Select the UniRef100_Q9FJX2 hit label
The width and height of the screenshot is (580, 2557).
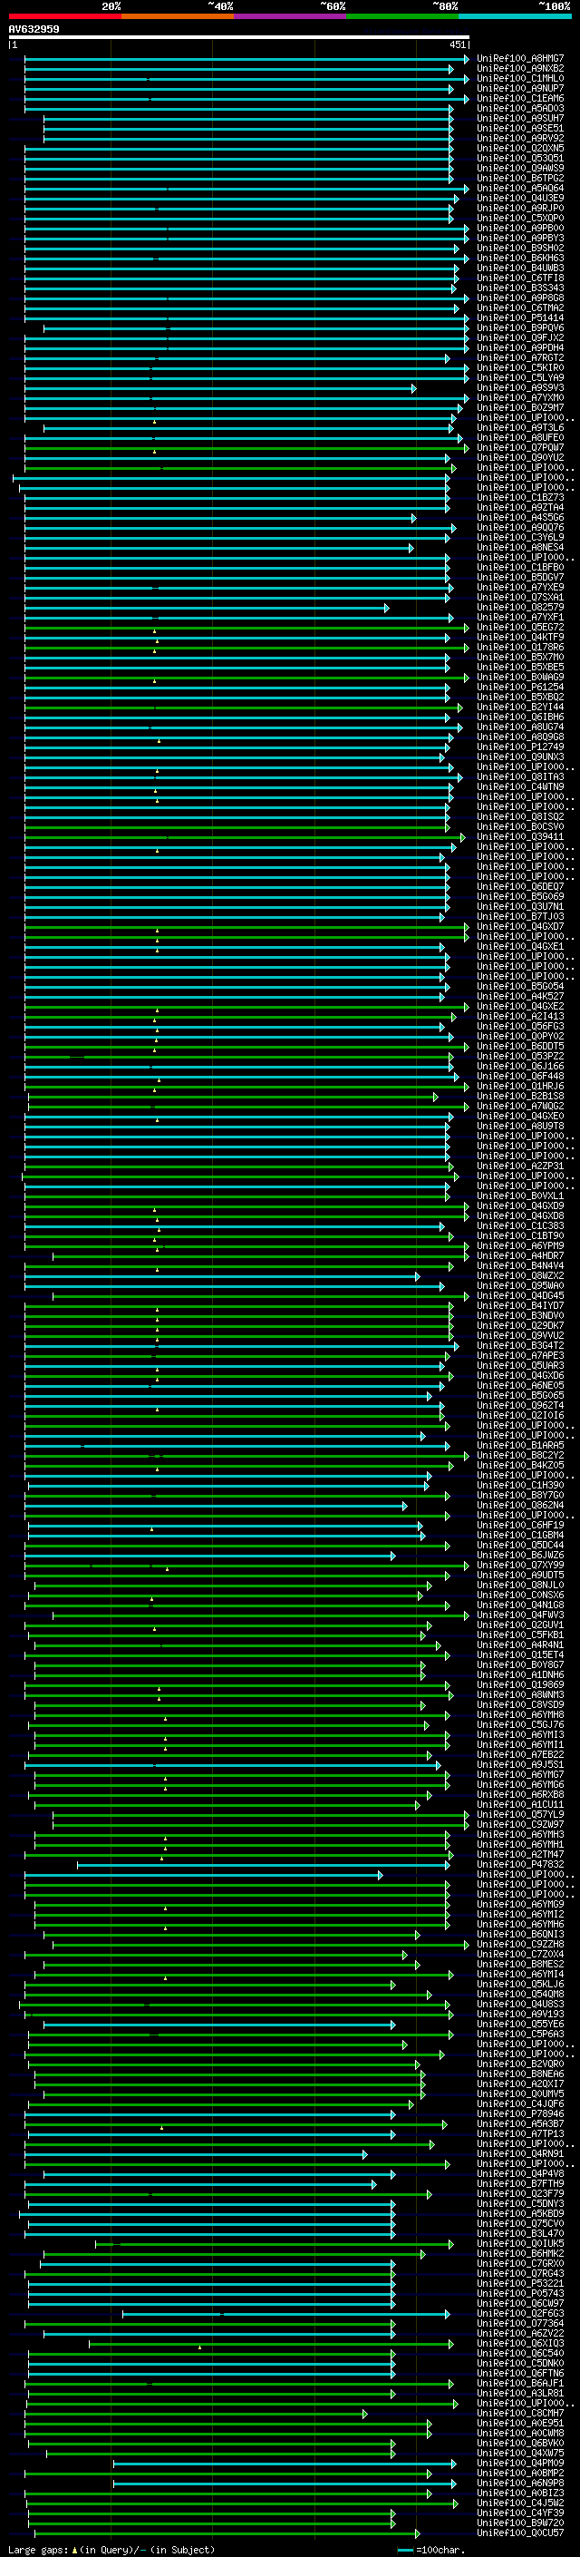pyautogui.click(x=520, y=337)
